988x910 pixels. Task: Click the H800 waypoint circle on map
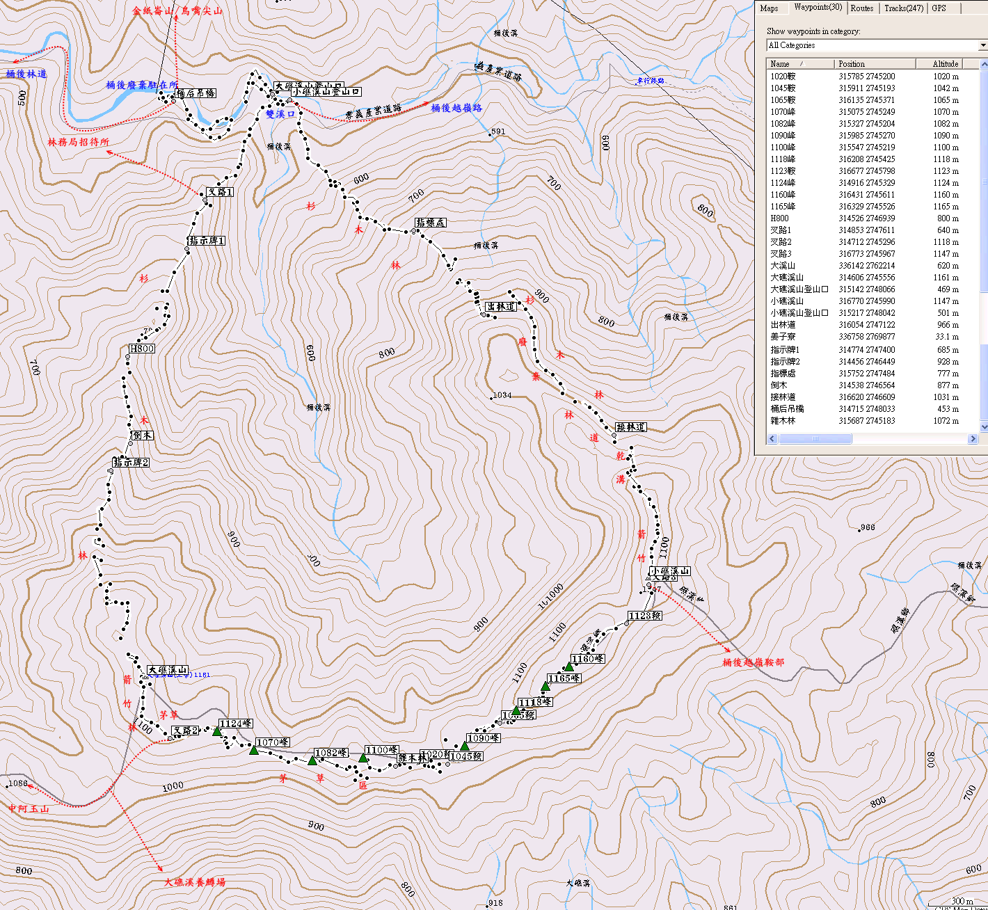(x=127, y=357)
